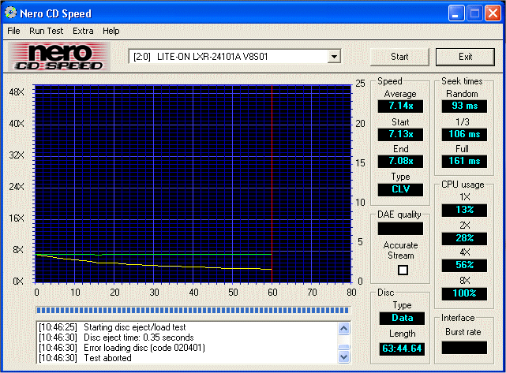Viewport: 506px width, 373px height.
Task: Open the Run Test menu
Action: coord(46,31)
